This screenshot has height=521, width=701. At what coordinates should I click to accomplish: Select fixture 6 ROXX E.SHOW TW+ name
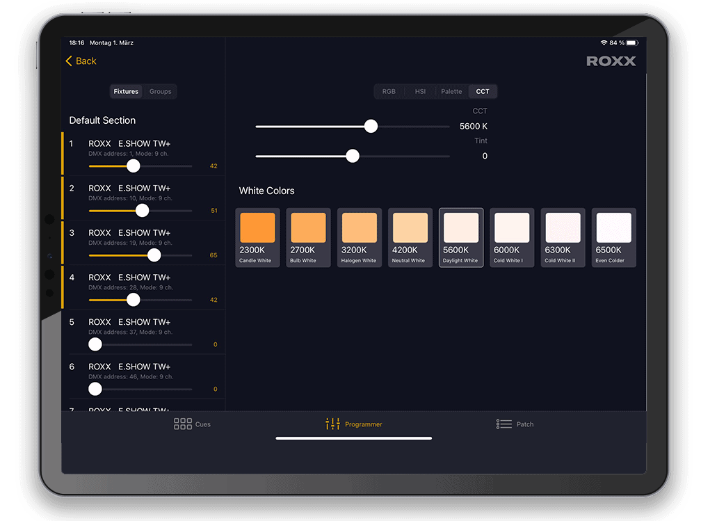tap(129, 367)
